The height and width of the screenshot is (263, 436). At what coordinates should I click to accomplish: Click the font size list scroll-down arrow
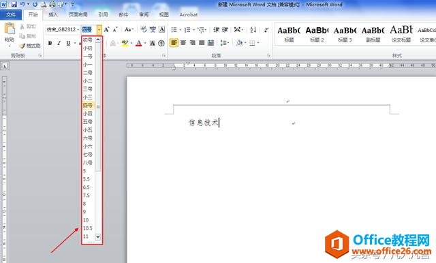[x=98, y=236]
